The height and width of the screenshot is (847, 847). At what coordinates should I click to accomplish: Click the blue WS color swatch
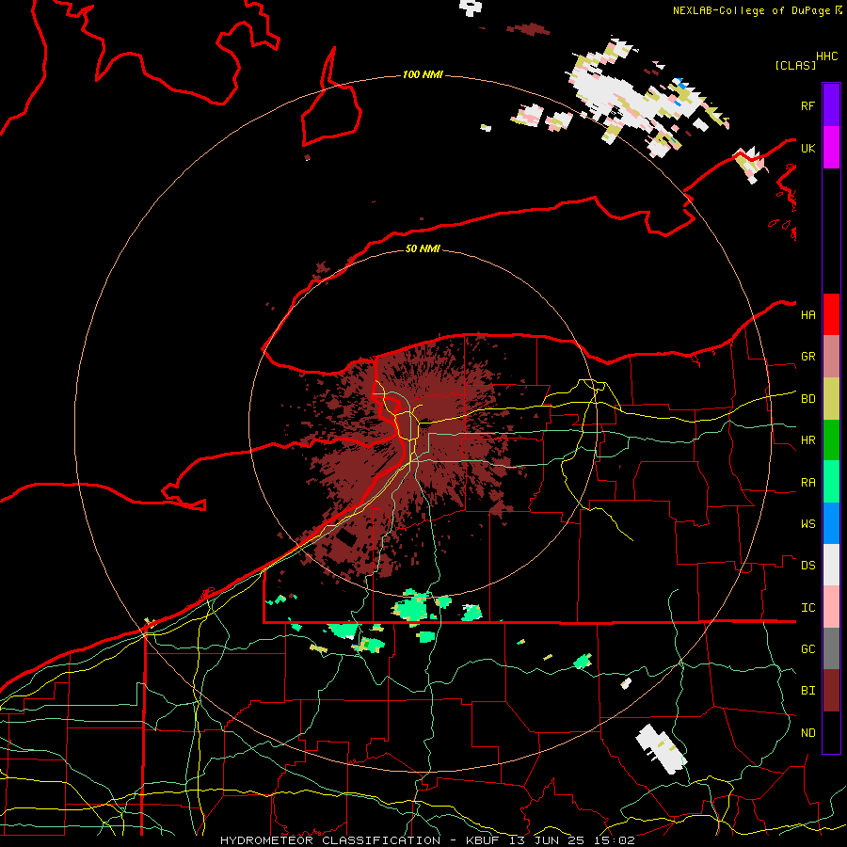[831, 523]
